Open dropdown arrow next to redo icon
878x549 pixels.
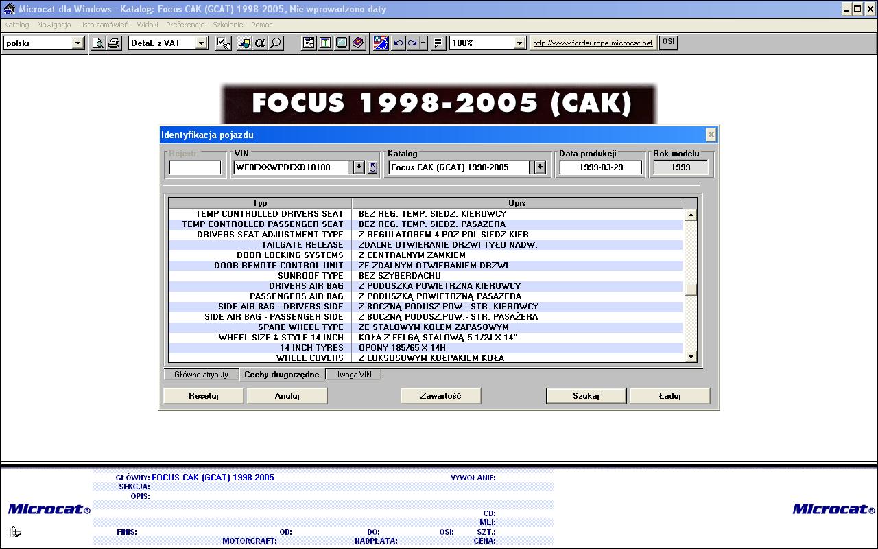423,43
